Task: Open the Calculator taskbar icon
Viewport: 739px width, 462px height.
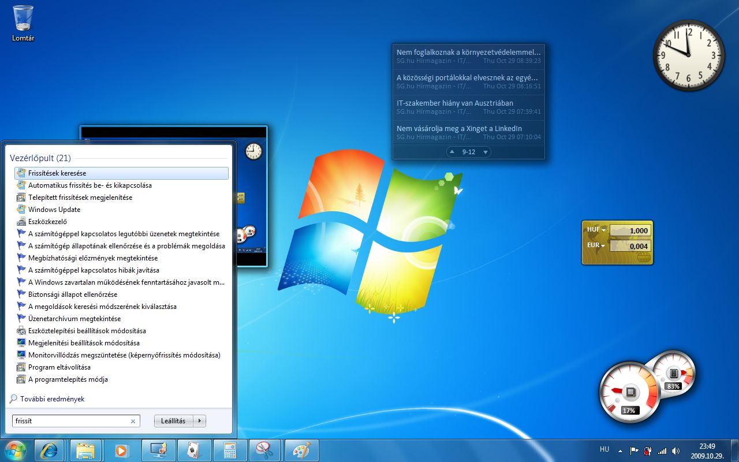Action: 230,450
